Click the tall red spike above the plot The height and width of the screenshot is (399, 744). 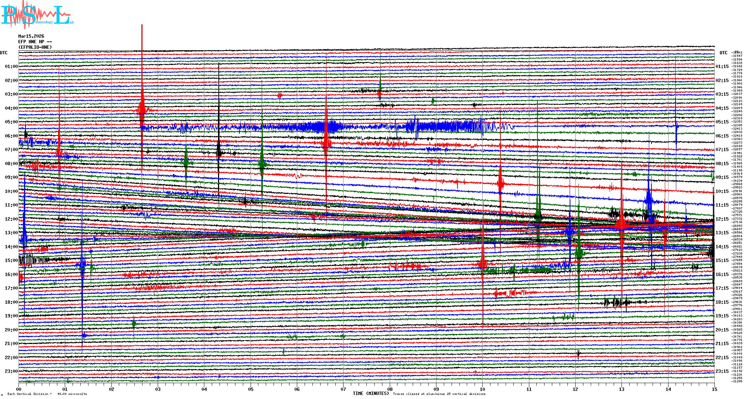coord(142,37)
